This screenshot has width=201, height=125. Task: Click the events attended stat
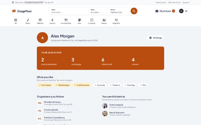coord(49,61)
